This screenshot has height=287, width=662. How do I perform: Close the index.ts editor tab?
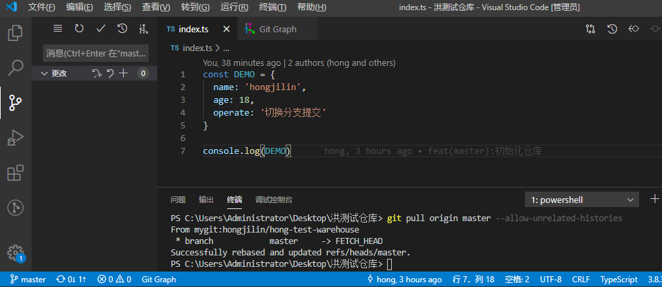coord(226,29)
